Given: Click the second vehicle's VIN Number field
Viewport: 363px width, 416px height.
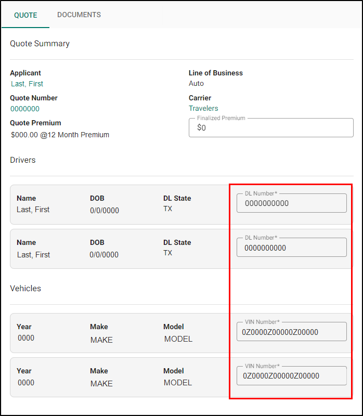Looking at the screenshot, I should 291,375.
